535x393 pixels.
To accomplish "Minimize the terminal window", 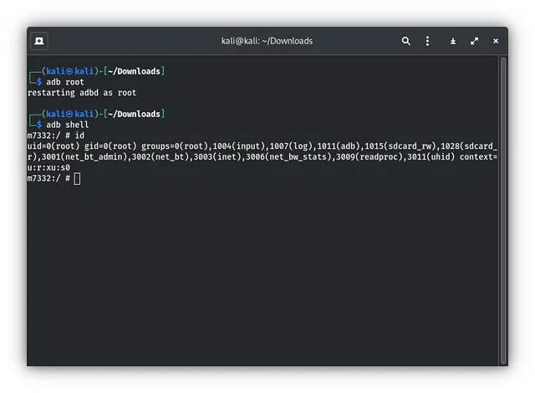I will coord(453,40).
